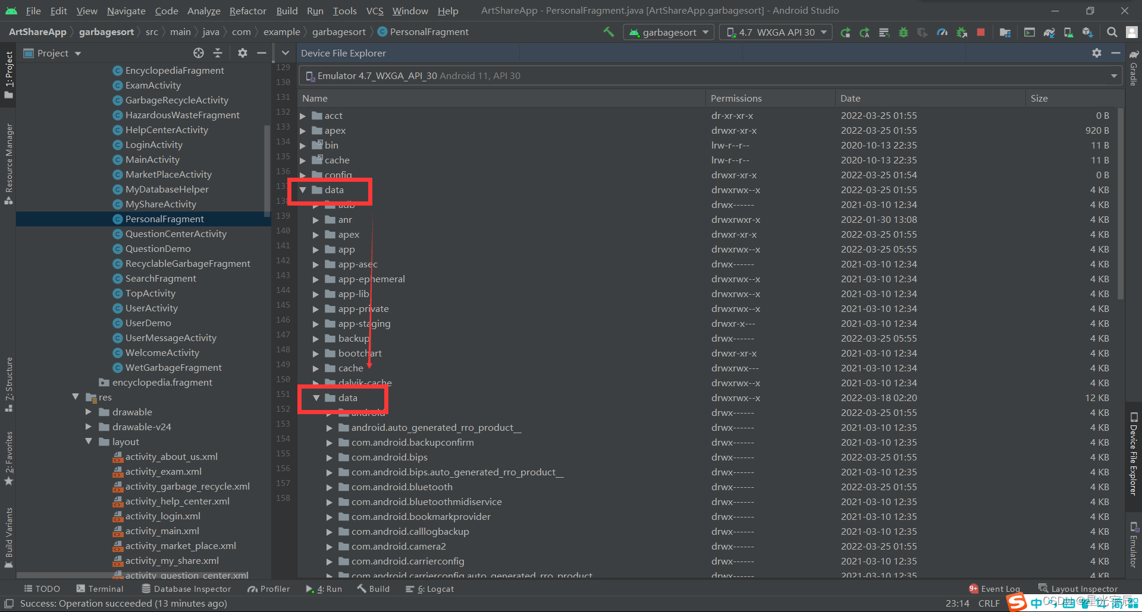Click the Rerun app icon
Image resolution: width=1142 pixels, height=612 pixels.
tap(845, 32)
